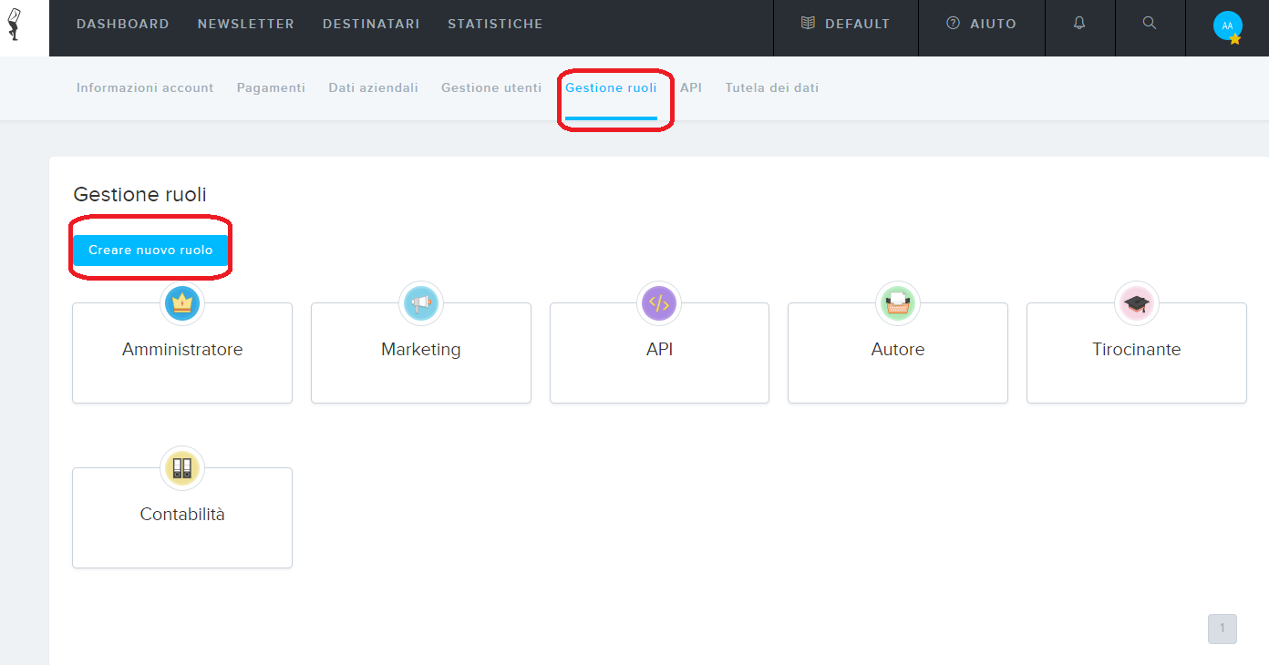Click the binders icon for Contabilità
1269x665 pixels.
click(x=182, y=467)
